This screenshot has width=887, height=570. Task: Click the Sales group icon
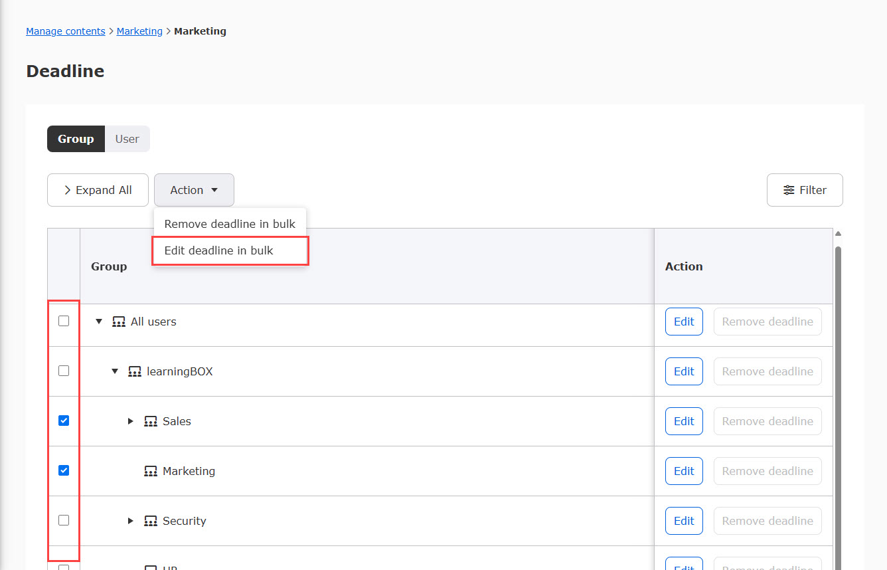(x=151, y=422)
